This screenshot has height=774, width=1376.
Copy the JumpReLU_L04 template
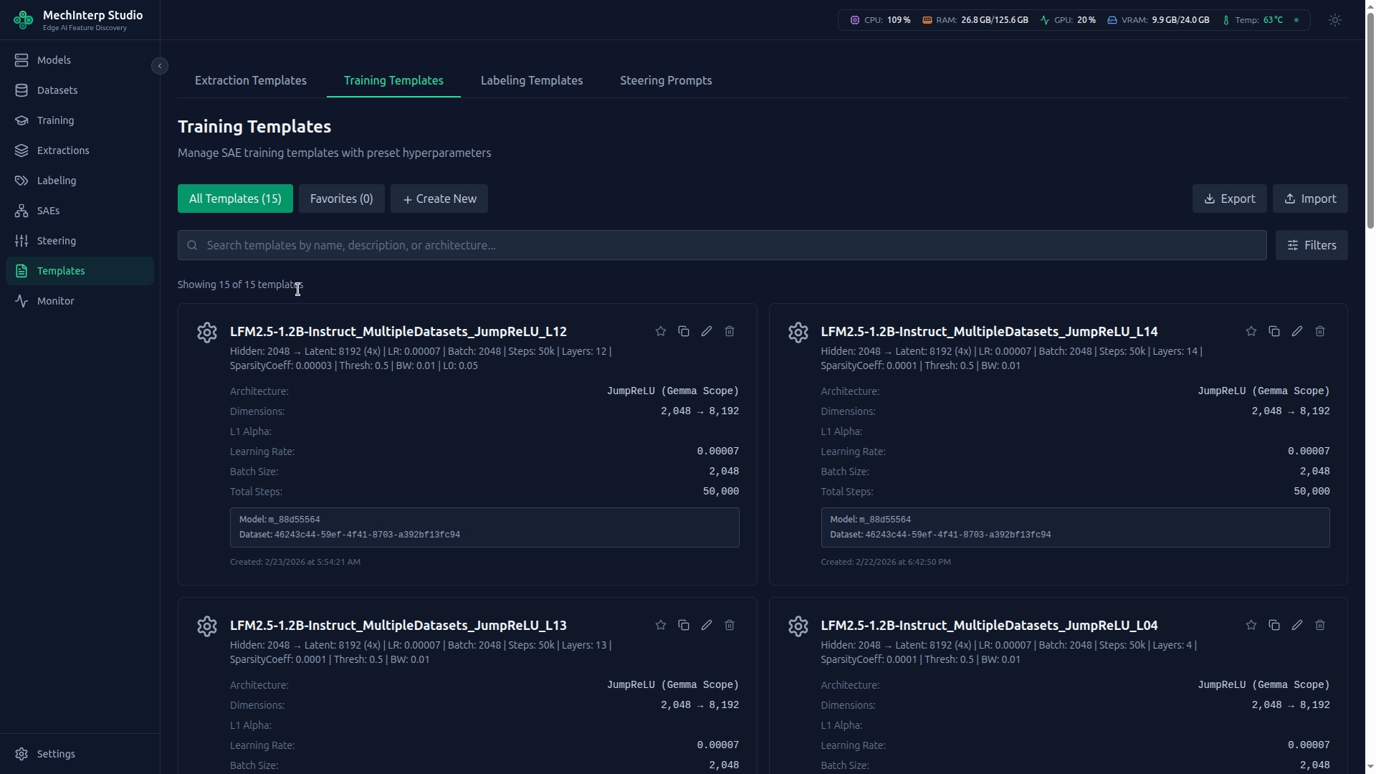tap(1274, 625)
